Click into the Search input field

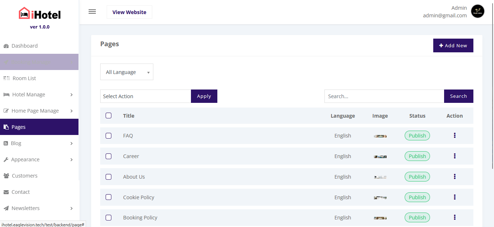pyautogui.click(x=384, y=96)
